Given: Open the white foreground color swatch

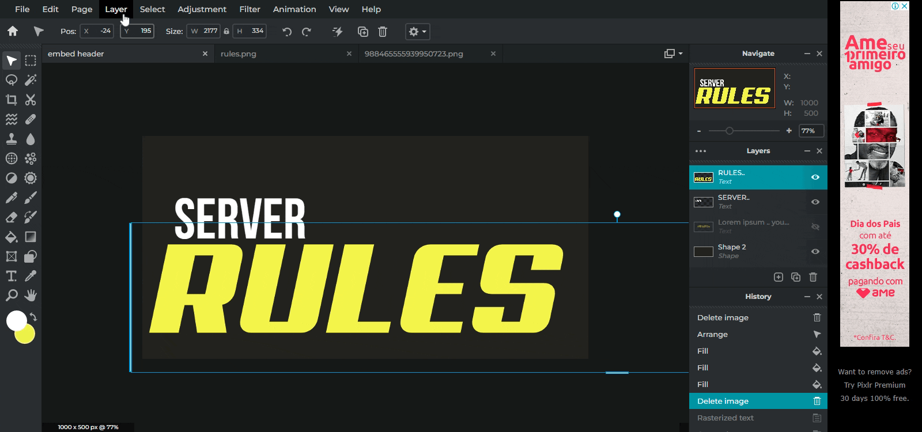Looking at the screenshot, I should [x=16, y=320].
